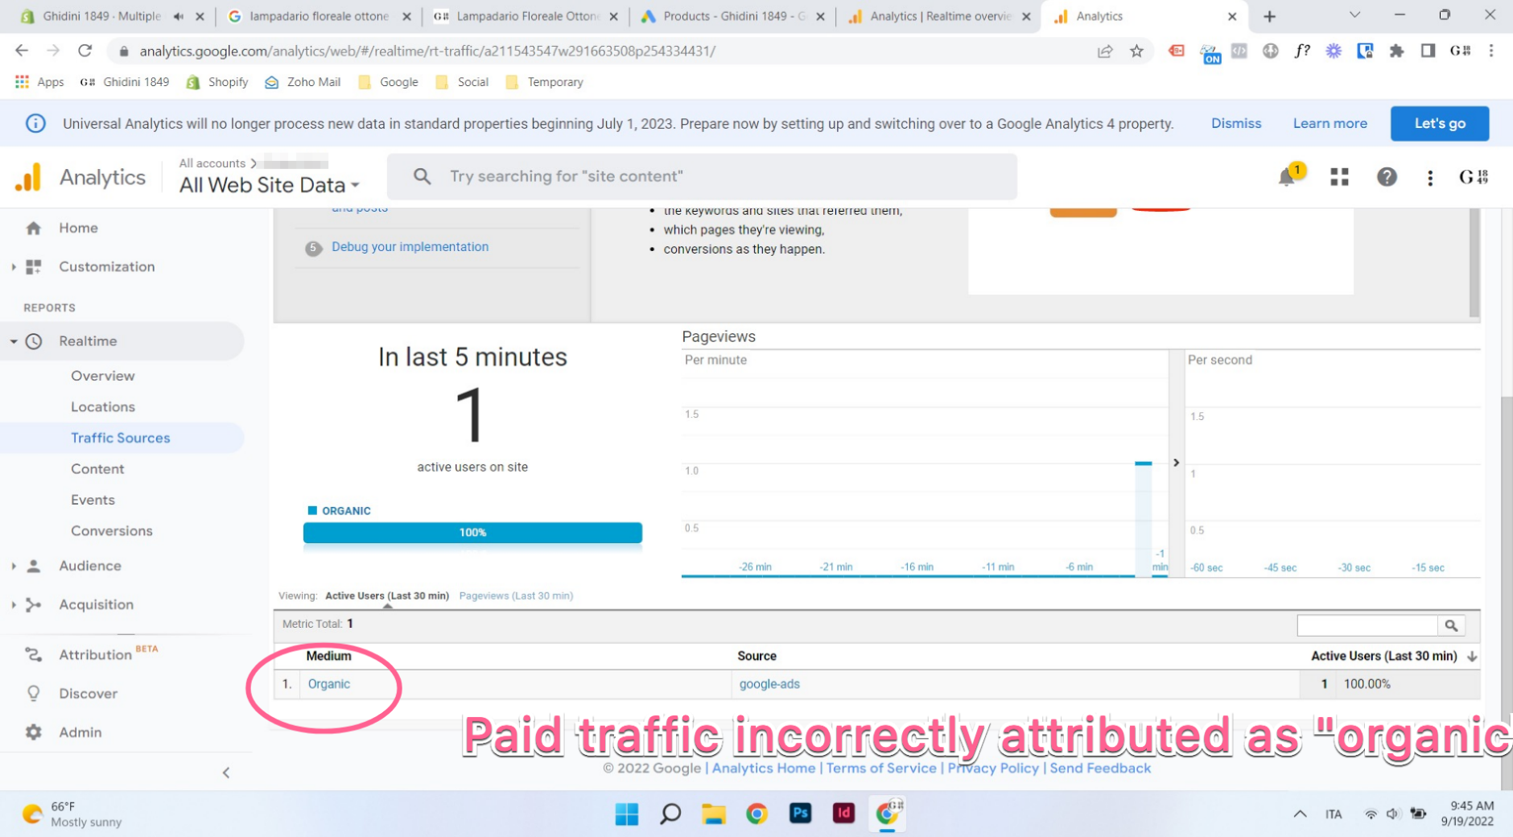Open the Realtime Conversions report

(x=111, y=531)
